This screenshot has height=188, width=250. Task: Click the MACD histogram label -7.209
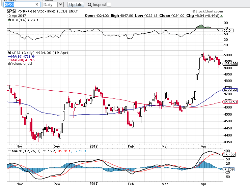(x=229, y=169)
